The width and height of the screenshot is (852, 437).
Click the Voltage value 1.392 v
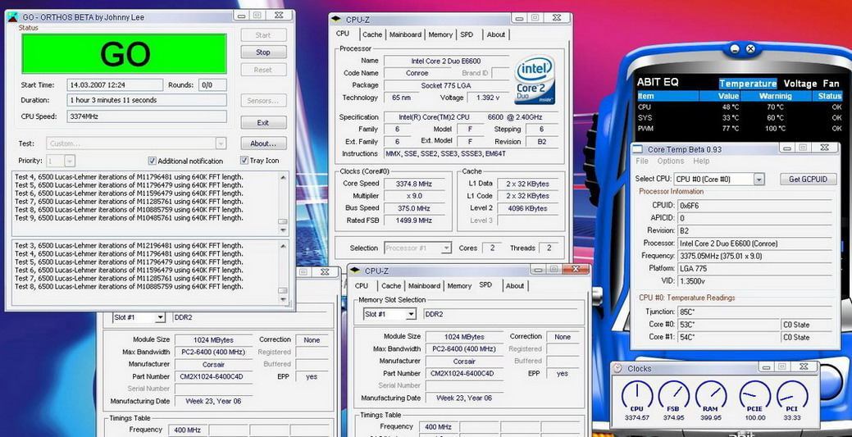click(x=487, y=98)
